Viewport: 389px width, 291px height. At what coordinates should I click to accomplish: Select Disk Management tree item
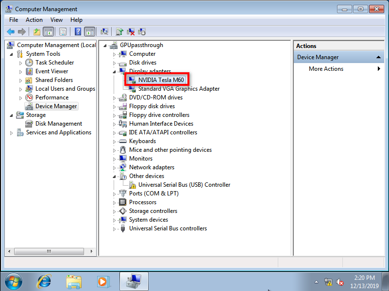click(59, 124)
